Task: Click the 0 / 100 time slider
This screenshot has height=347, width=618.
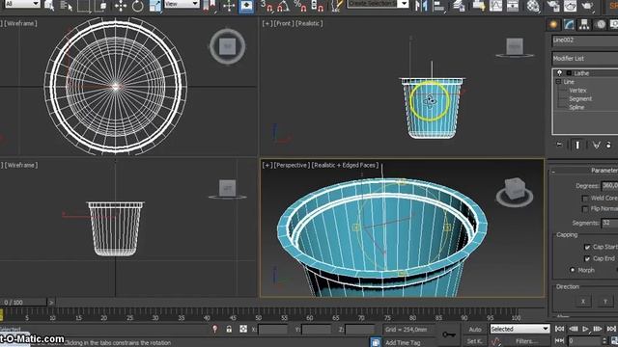Action: pos(23,302)
